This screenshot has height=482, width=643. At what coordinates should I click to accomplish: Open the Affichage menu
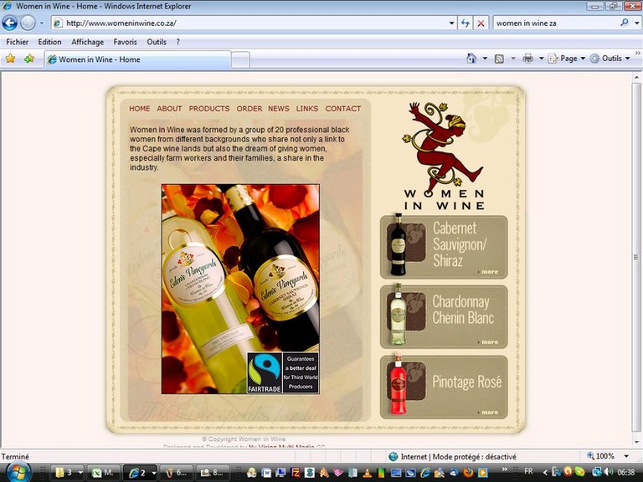point(87,42)
